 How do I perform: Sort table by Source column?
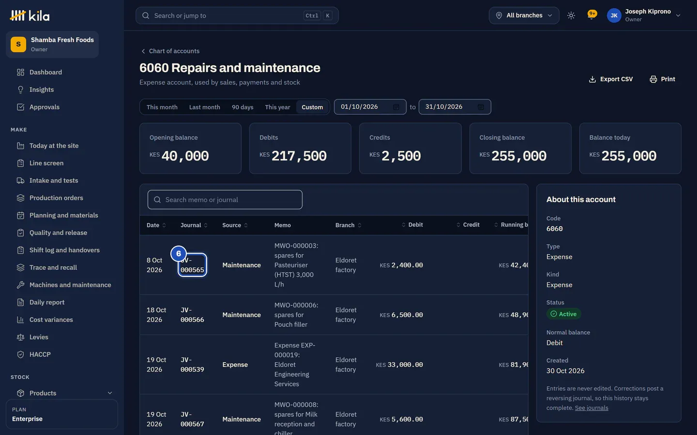[235, 225]
